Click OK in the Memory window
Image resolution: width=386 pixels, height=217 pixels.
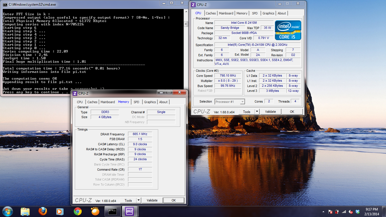pos(174,200)
